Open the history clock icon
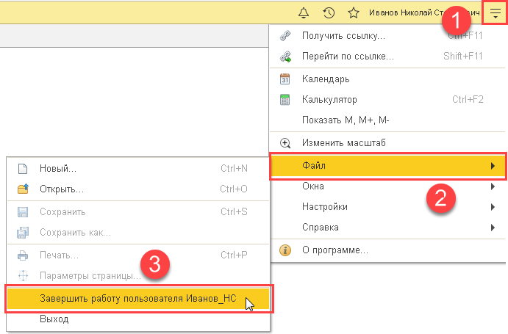This screenshot has height=334, width=508. point(329,13)
